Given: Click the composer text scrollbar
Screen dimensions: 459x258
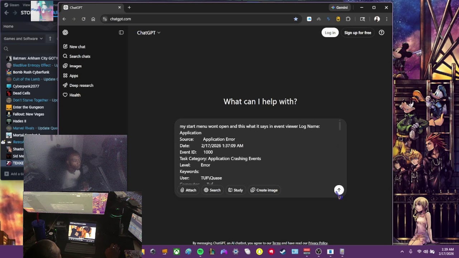Looking at the screenshot, I should pyautogui.click(x=340, y=125).
